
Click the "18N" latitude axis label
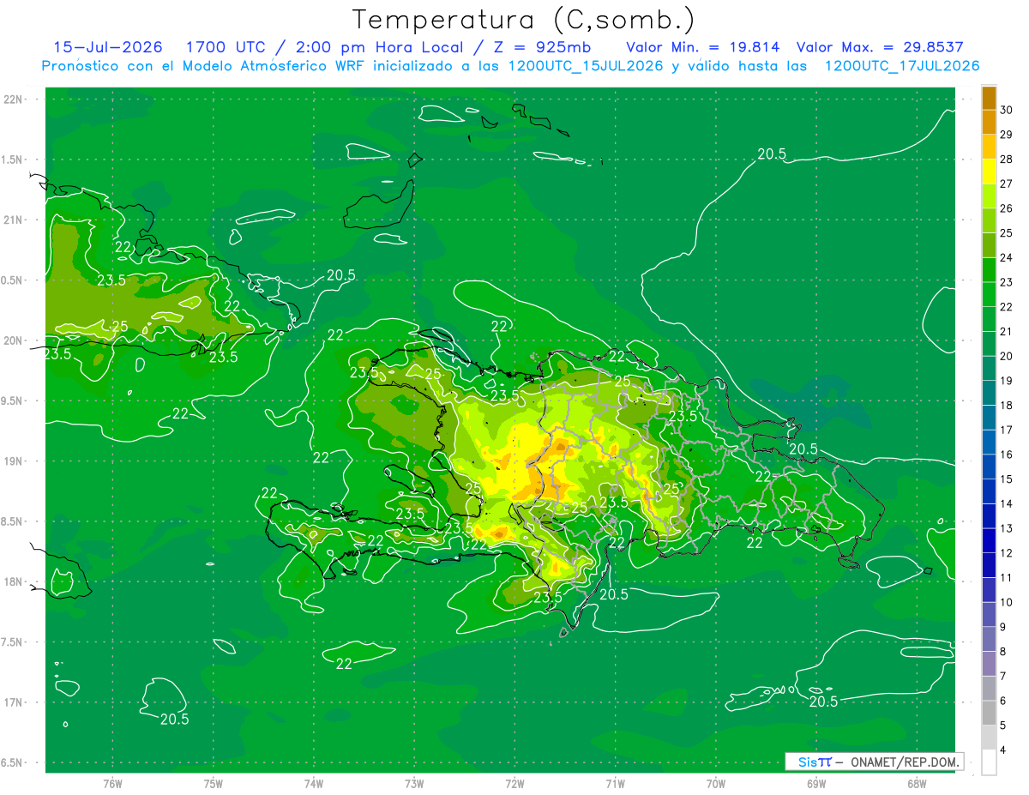tap(14, 581)
